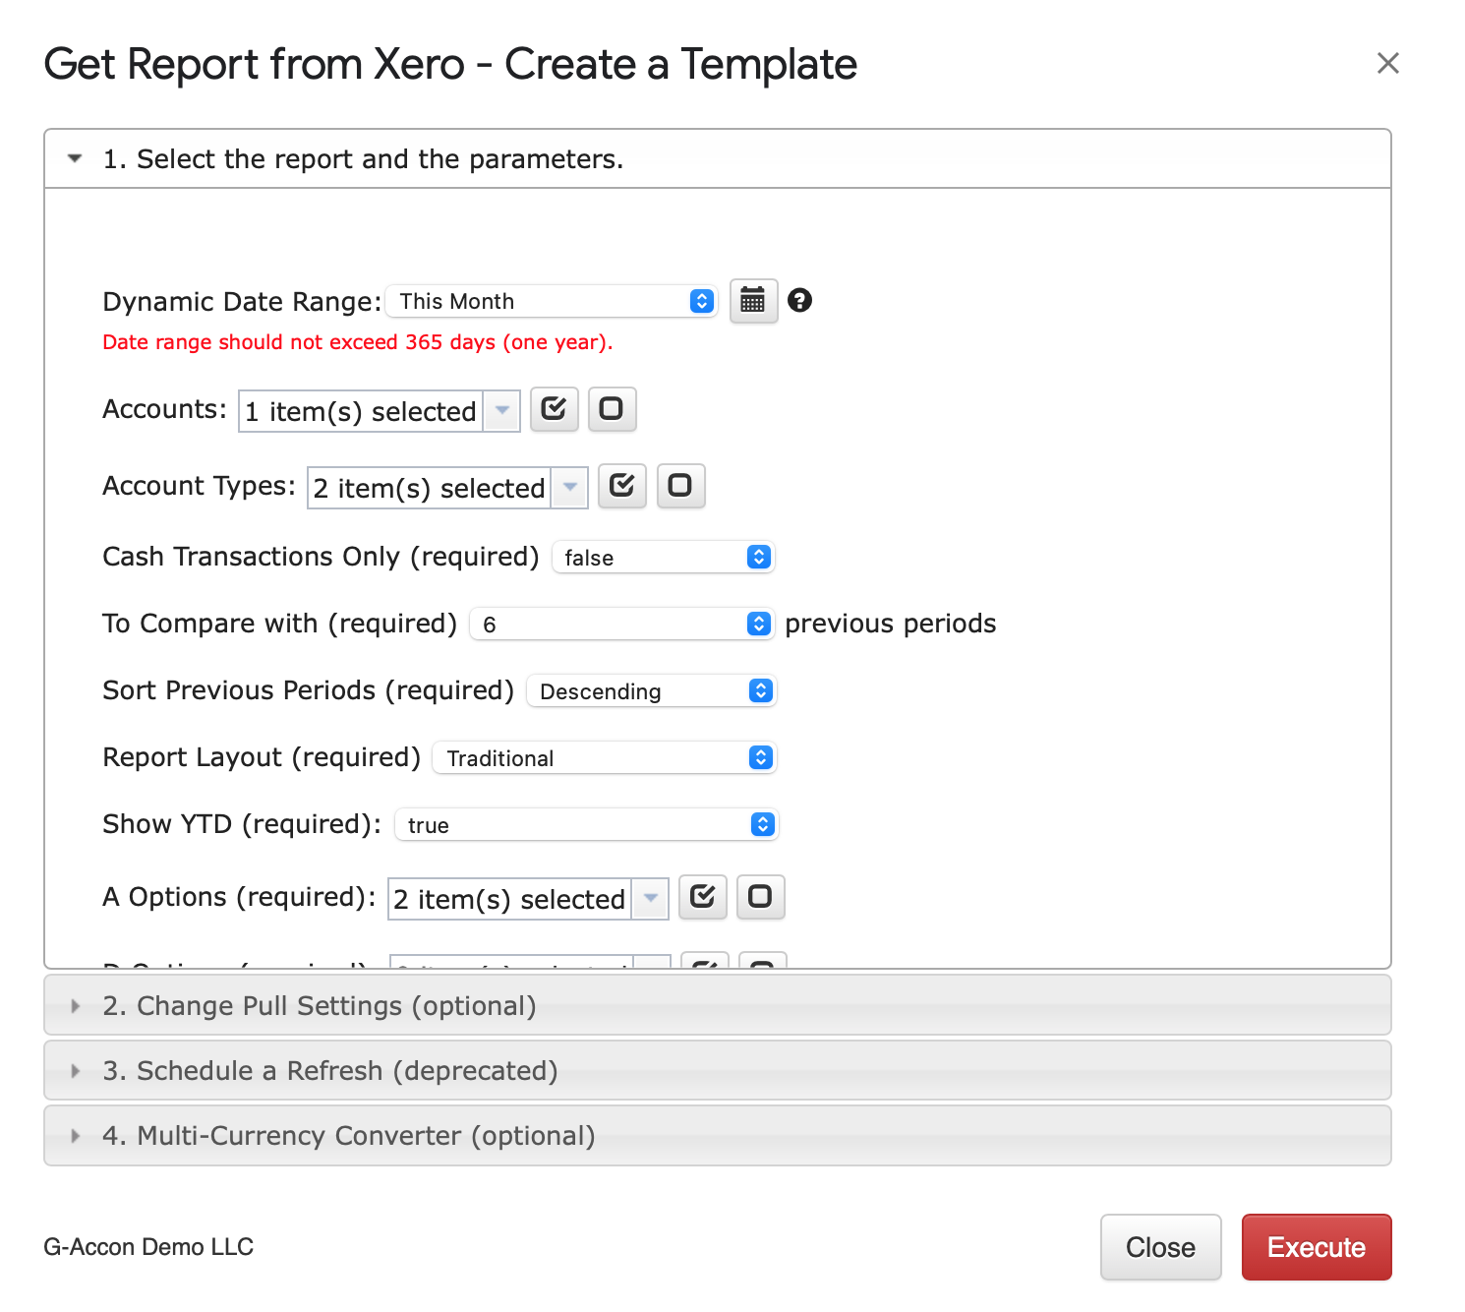Open the Account Types multi-select dropdown
Viewport: 1465px width, 1312px height.
click(x=447, y=488)
